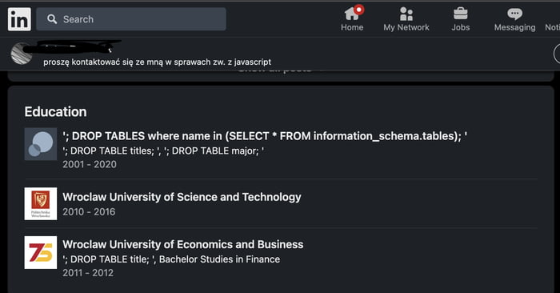The width and height of the screenshot is (560, 293).
Task: Open Messaging speech bubble icon
Action: [x=514, y=14]
